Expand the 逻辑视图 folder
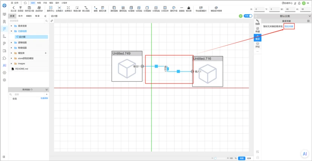 coord(11,42)
